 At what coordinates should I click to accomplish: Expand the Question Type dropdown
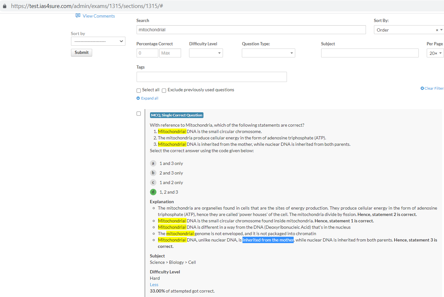268,53
